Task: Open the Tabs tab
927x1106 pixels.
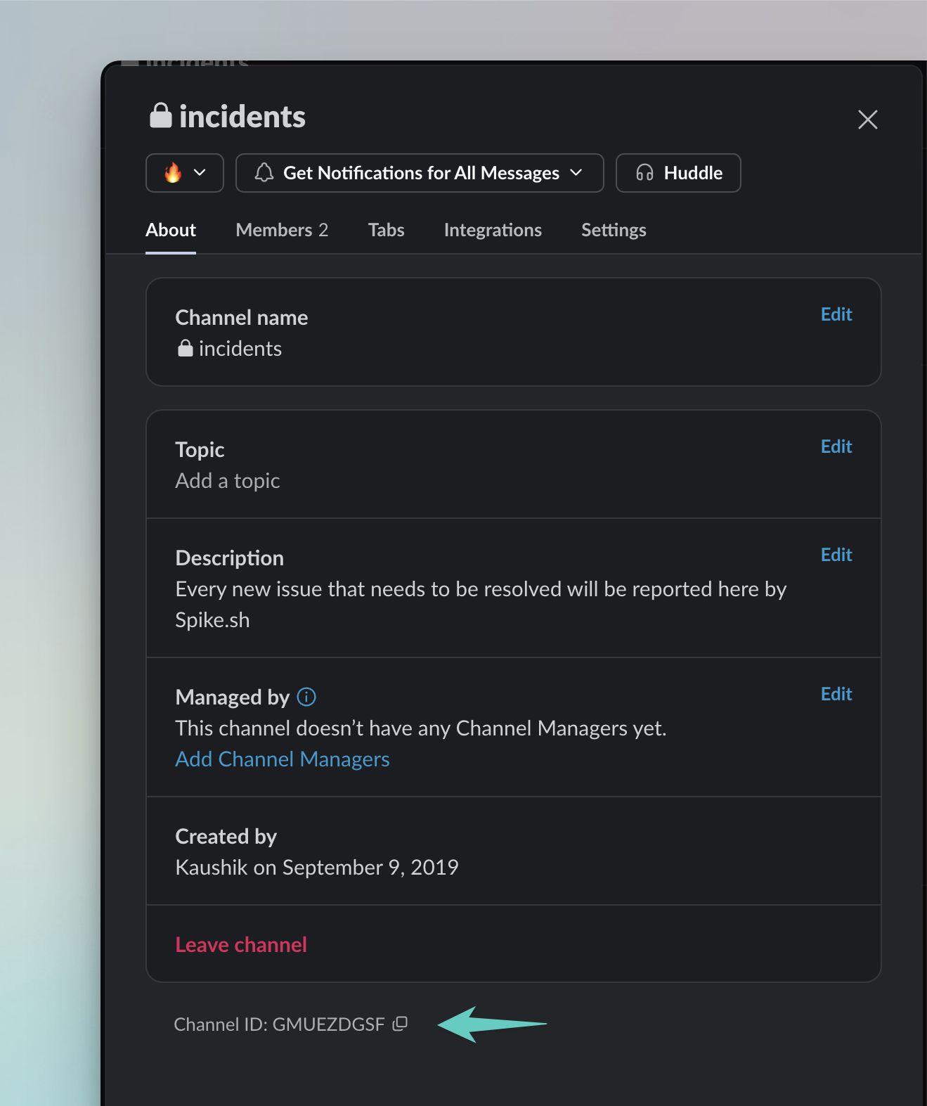Action: pos(386,230)
